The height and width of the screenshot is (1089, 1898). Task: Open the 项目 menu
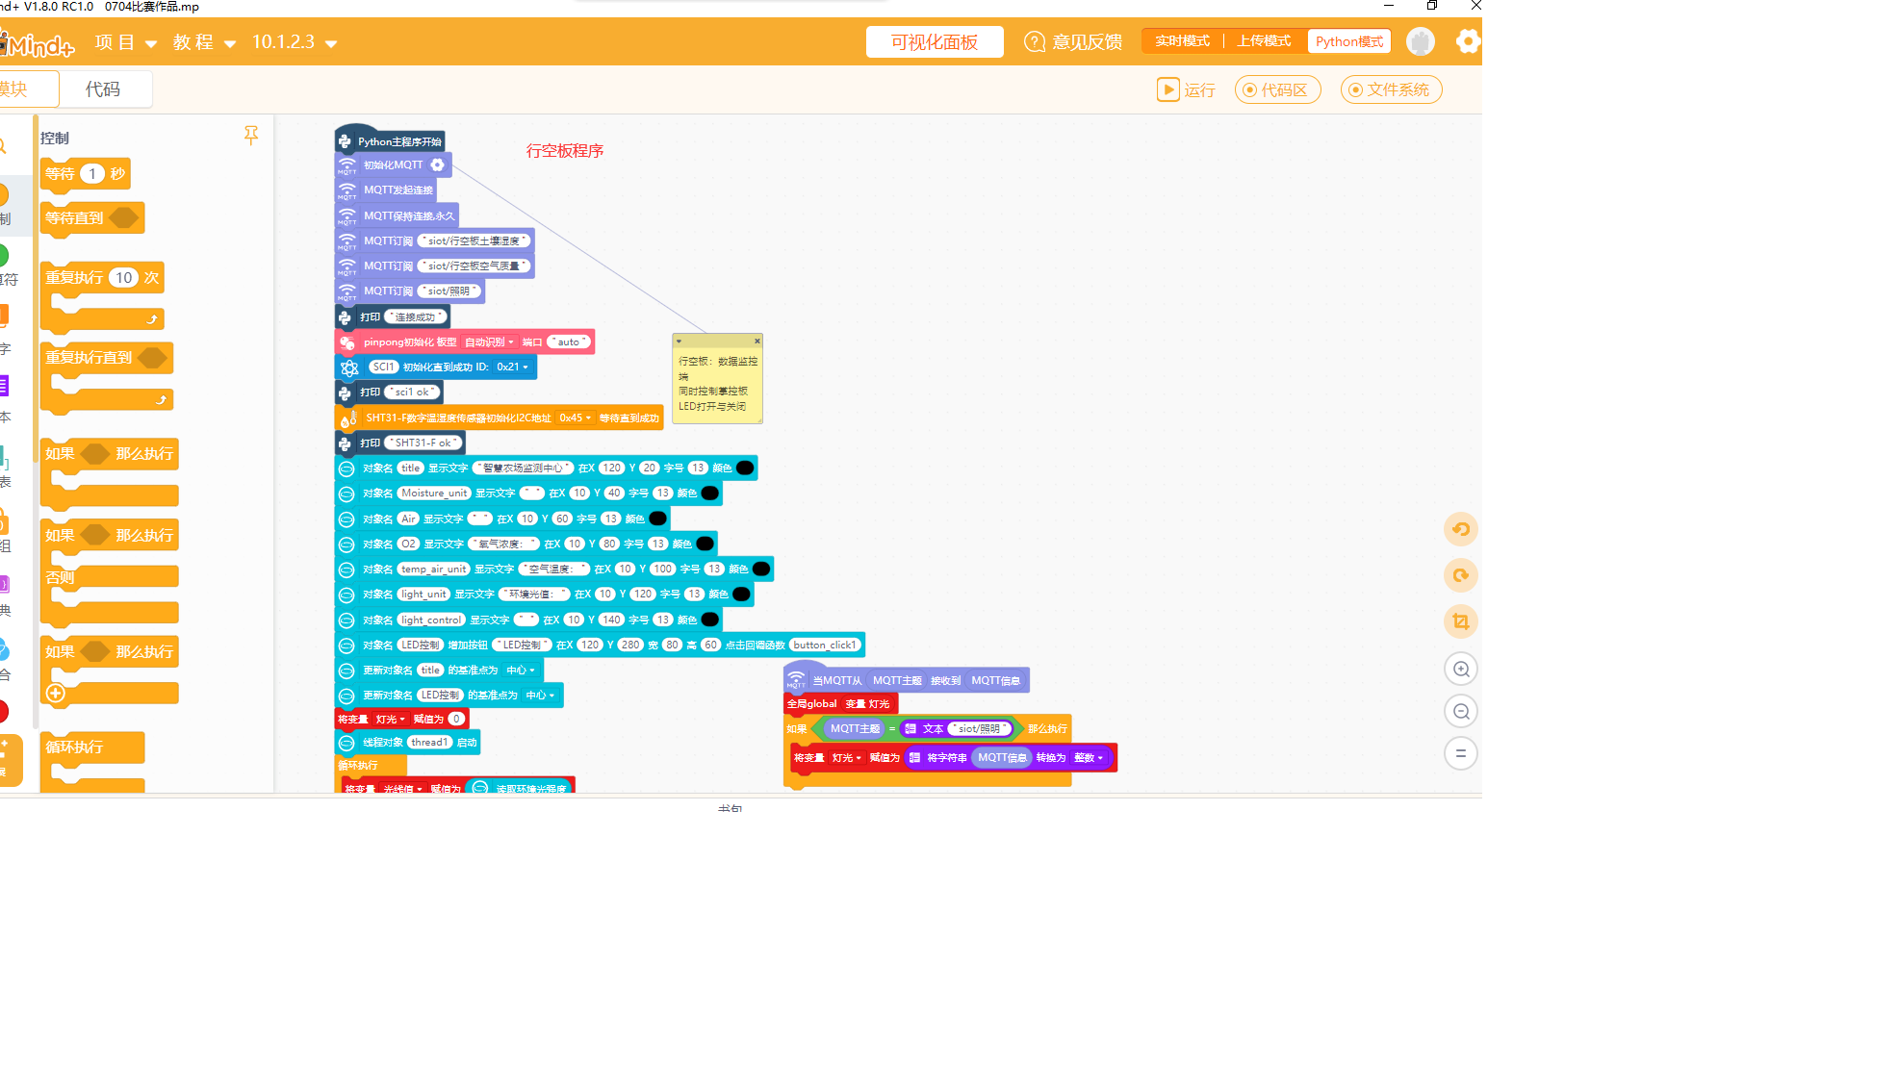coord(125,42)
